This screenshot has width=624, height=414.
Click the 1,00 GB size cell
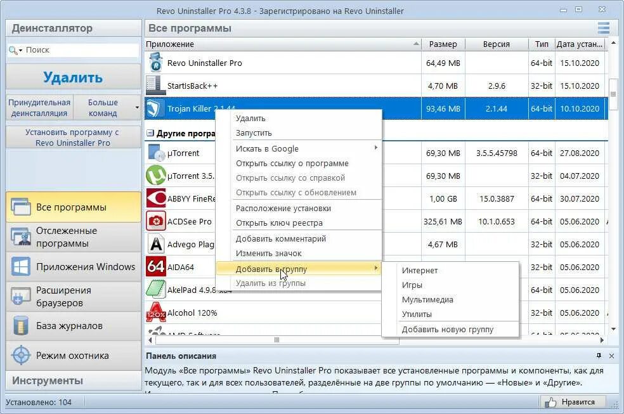point(443,198)
